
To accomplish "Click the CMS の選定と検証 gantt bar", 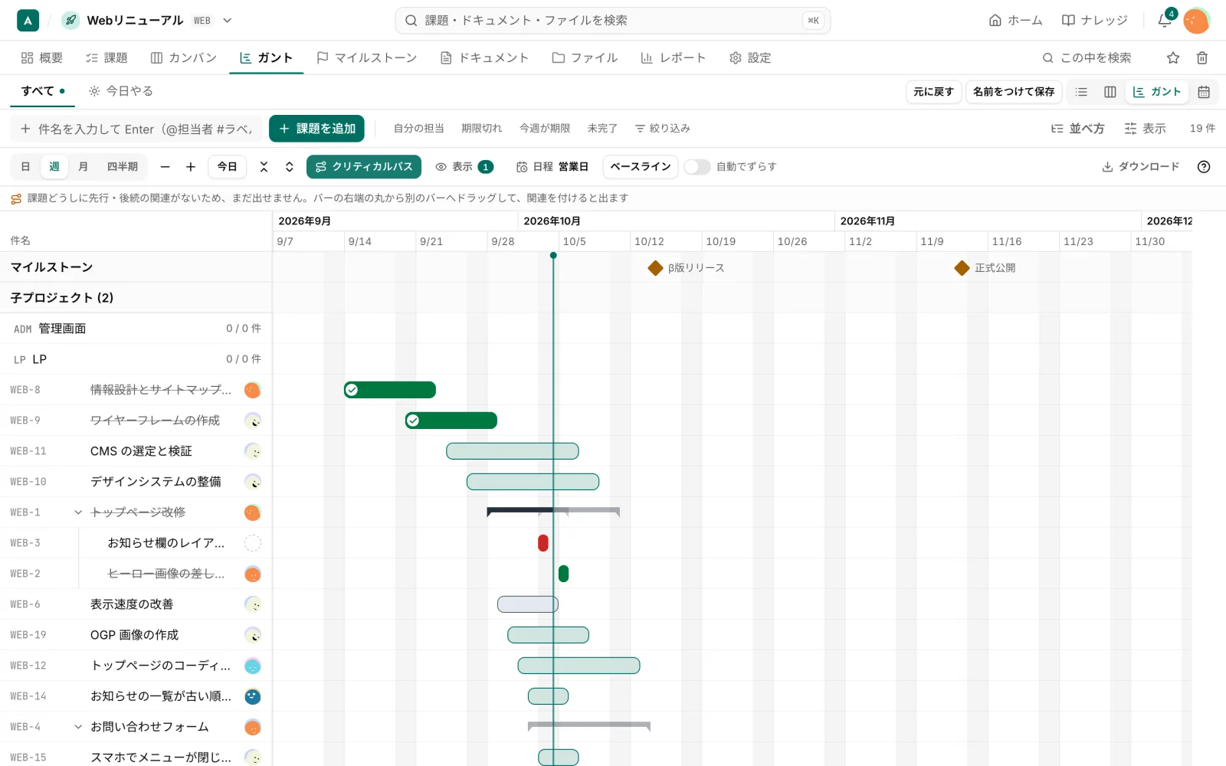I will point(513,451).
